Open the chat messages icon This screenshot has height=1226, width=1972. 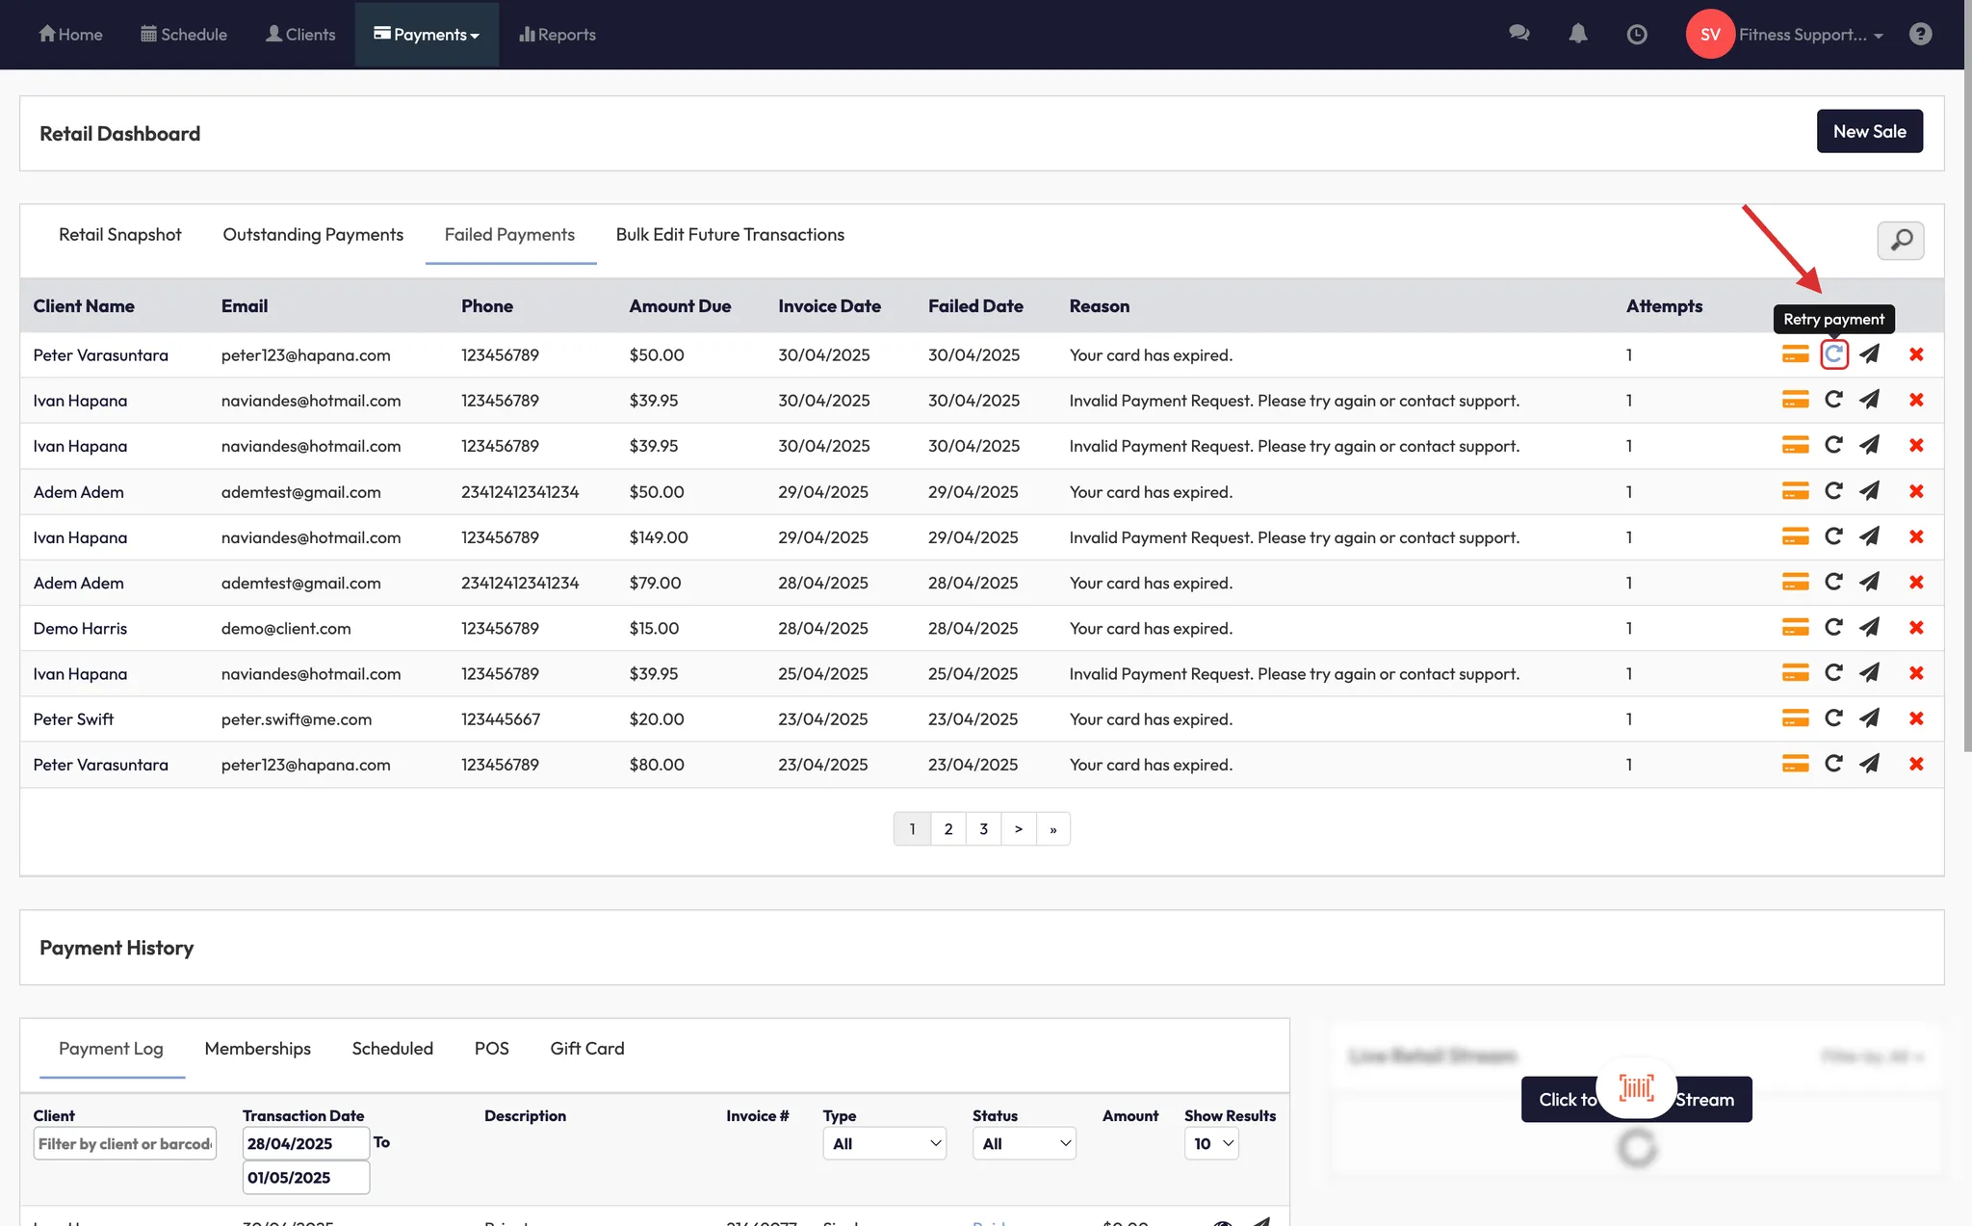click(x=1518, y=35)
